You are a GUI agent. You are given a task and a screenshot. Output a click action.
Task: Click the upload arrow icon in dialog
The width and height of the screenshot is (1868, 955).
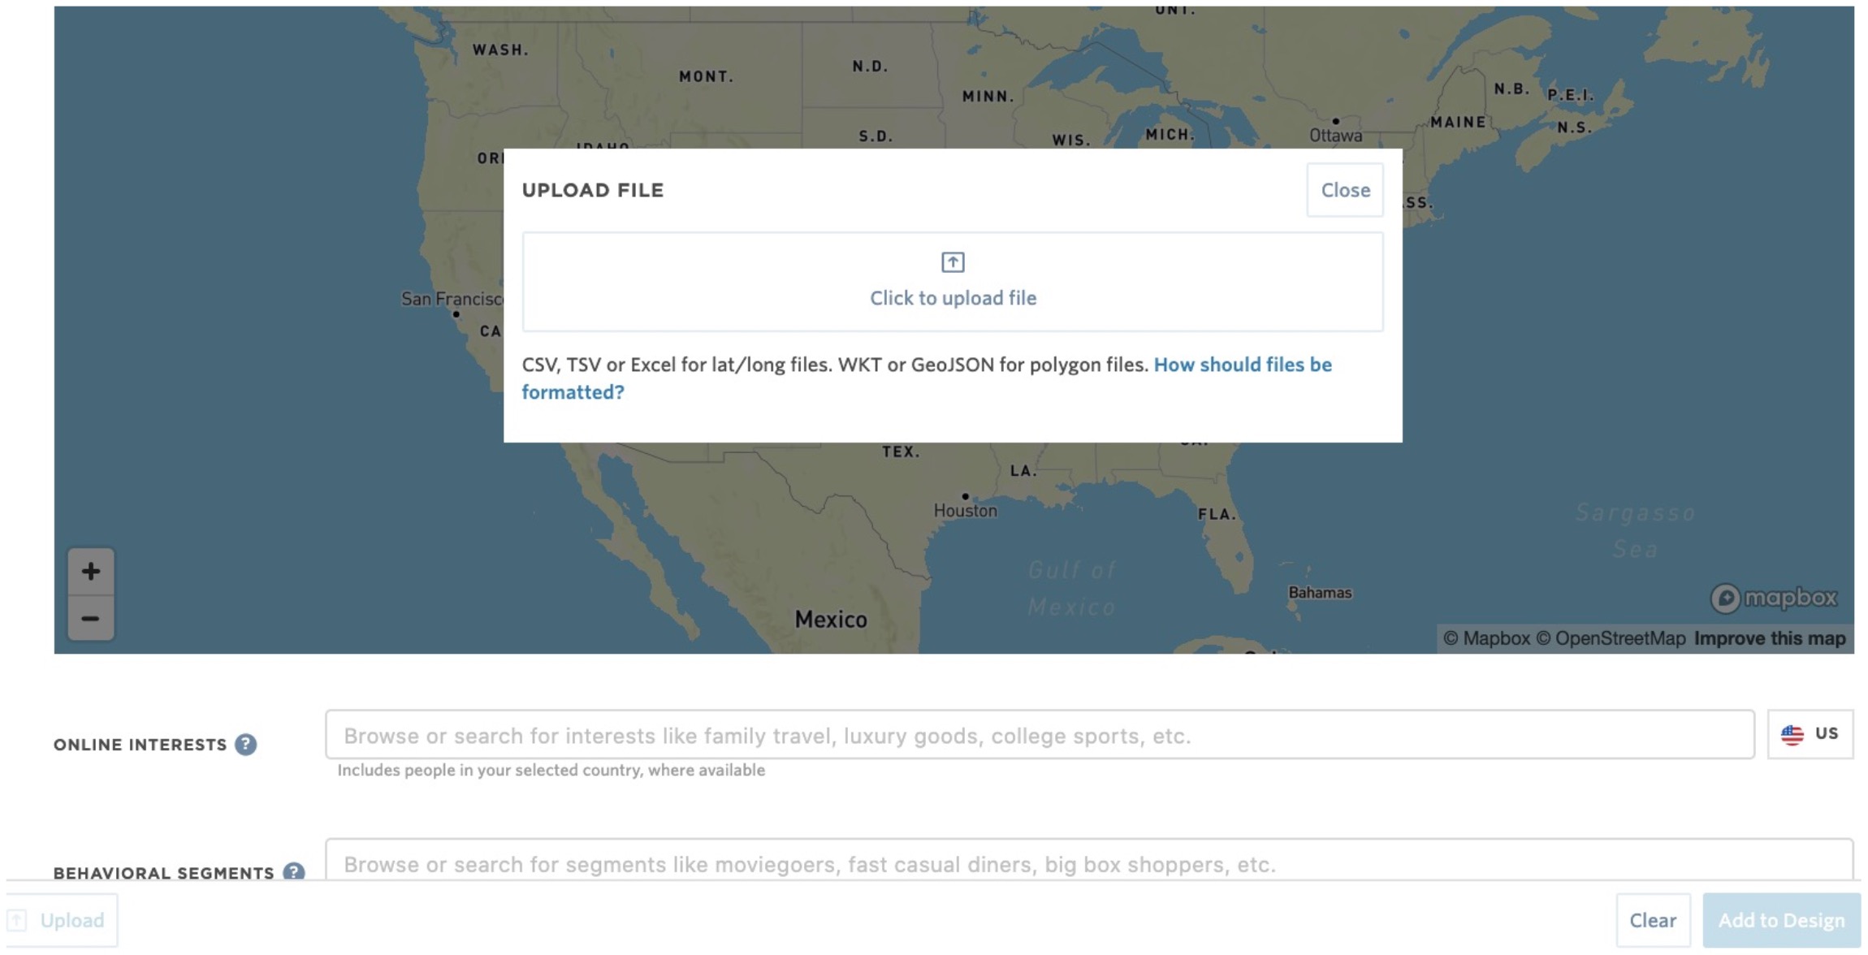coord(952,262)
